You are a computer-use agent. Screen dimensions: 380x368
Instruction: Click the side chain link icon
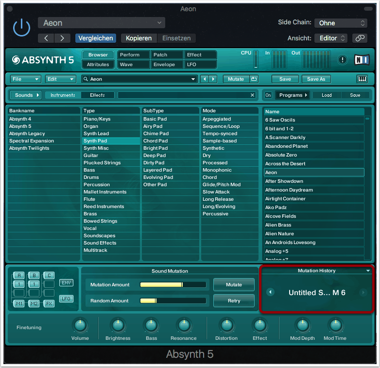click(360, 38)
